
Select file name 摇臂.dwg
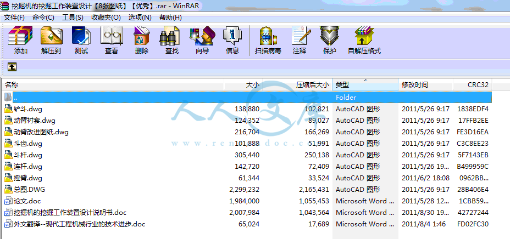point(28,178)
